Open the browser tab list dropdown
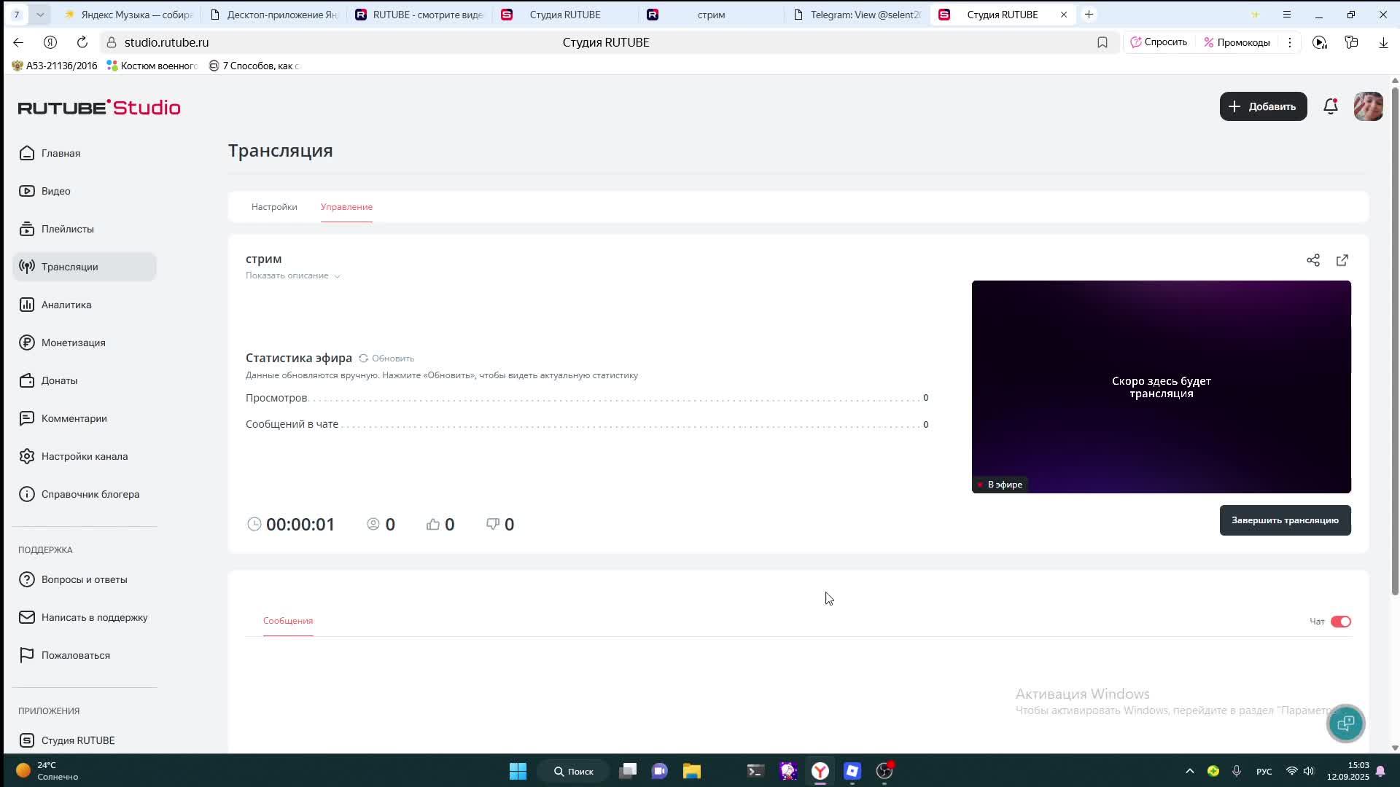 click(x=40, y=15)
